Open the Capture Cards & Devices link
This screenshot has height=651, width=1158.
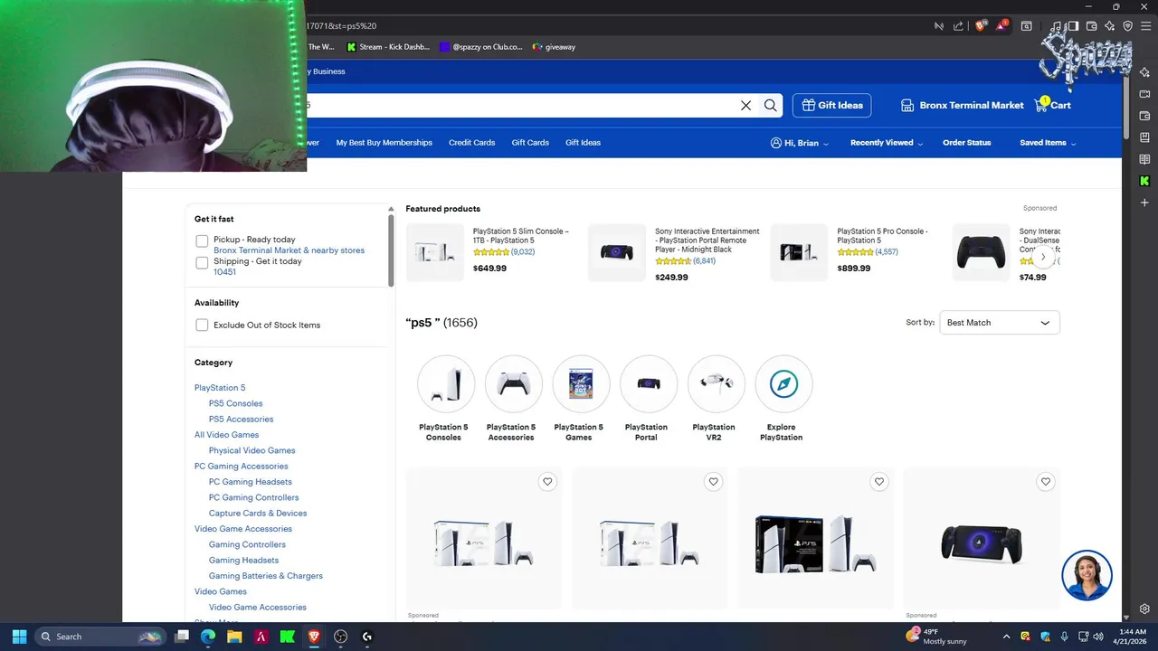pos(258,513)
